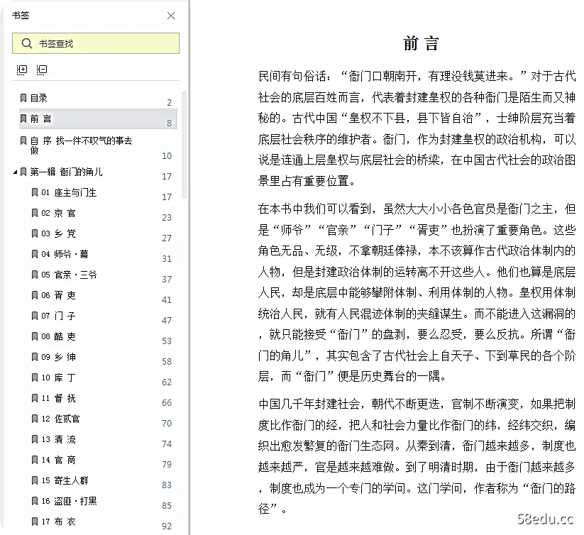Click bookmark flag icon beside 03 乡 党
The image size is (584, 535).
(x=35, y=233)
